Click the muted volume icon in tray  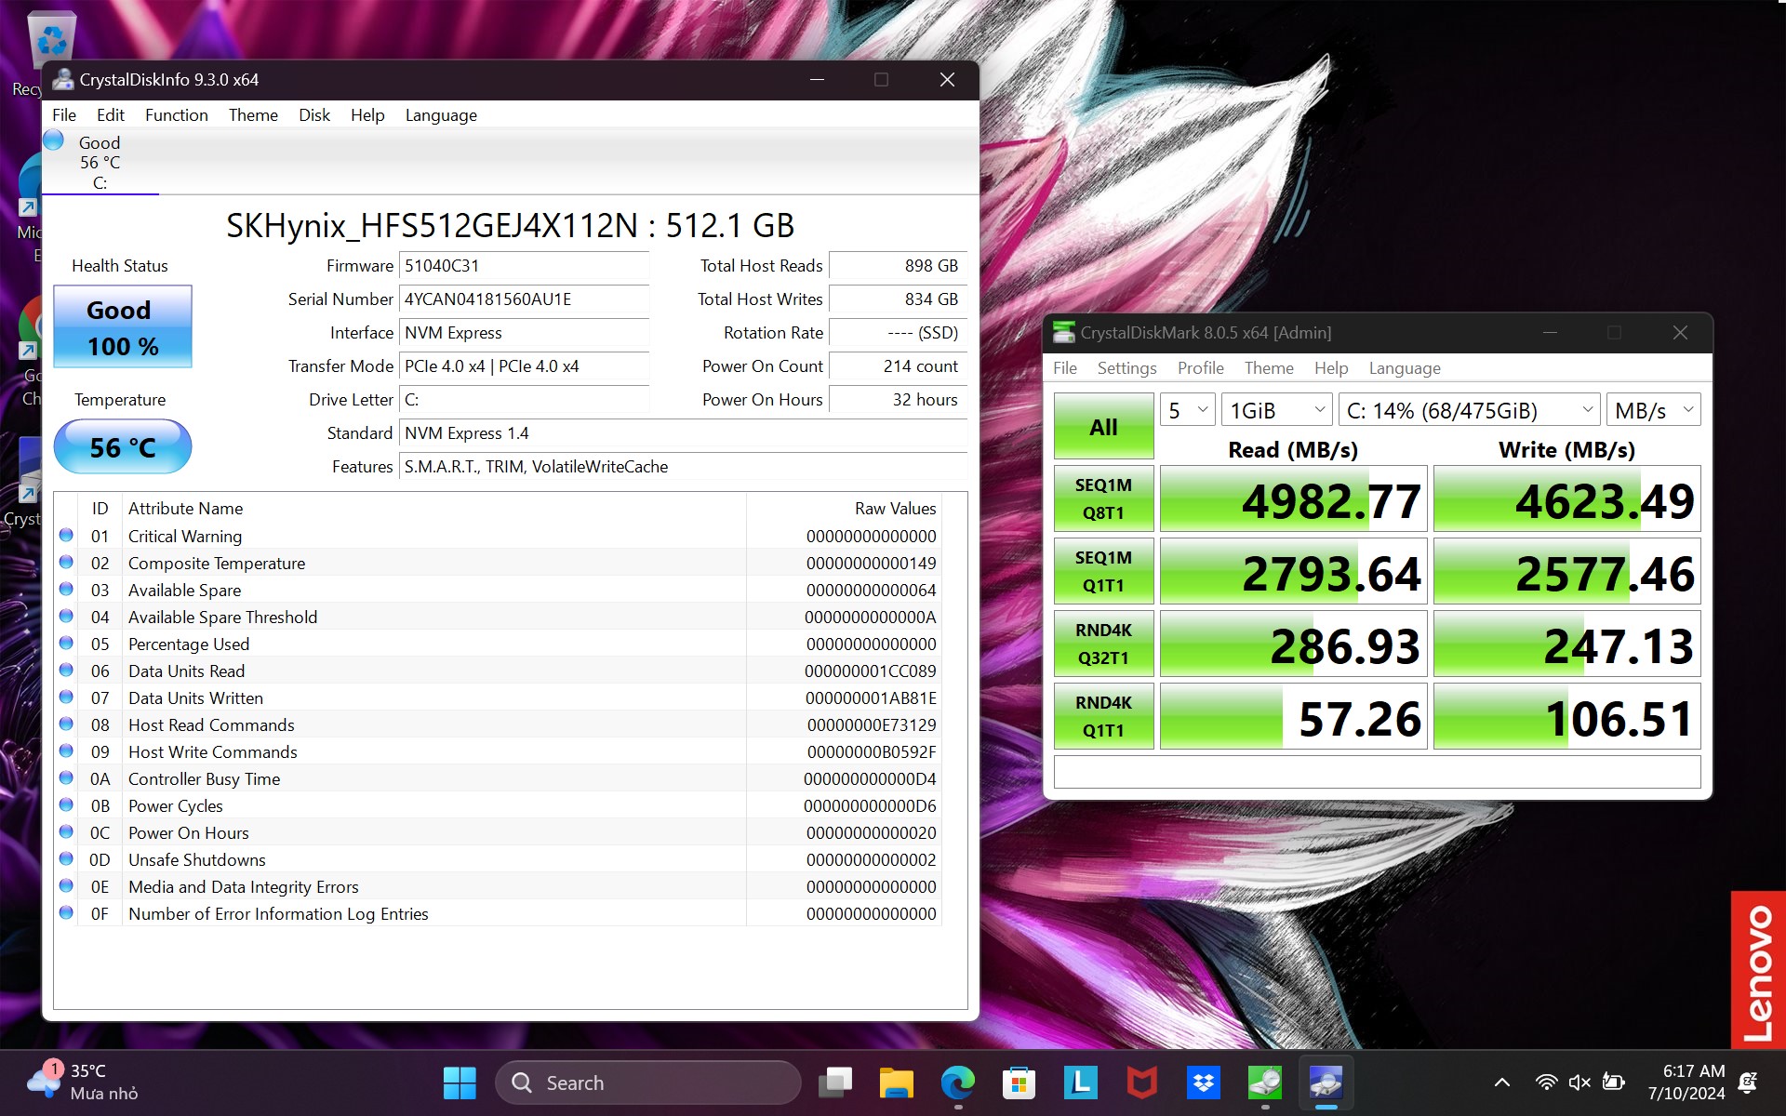(1579, 1083)
